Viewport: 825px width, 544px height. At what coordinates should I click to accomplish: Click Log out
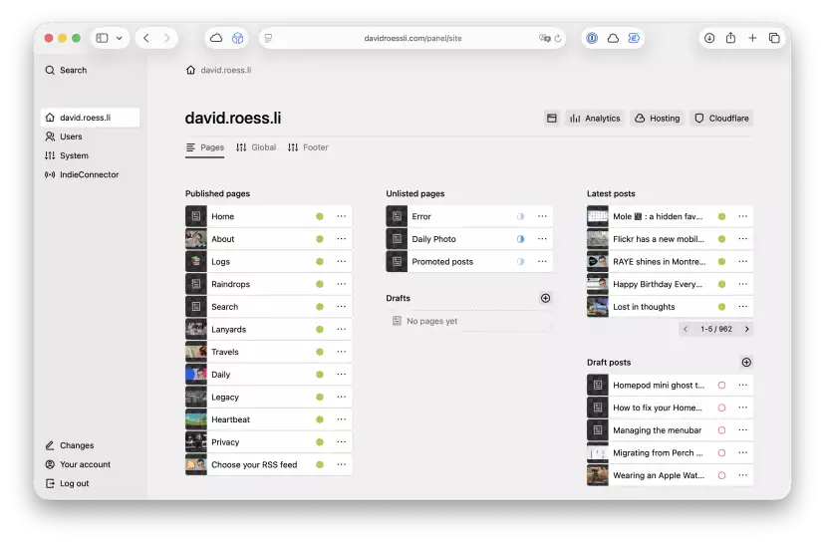click(67, 483)
